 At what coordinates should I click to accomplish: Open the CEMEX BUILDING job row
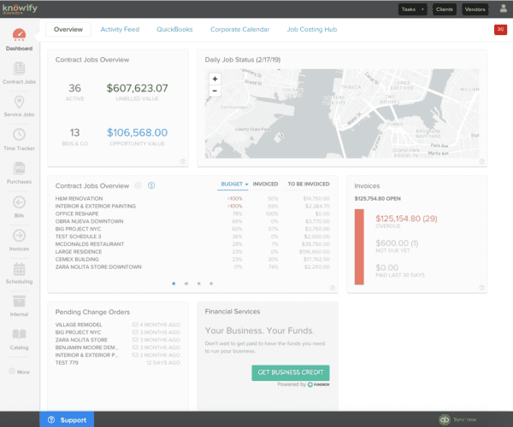point(192,259)
